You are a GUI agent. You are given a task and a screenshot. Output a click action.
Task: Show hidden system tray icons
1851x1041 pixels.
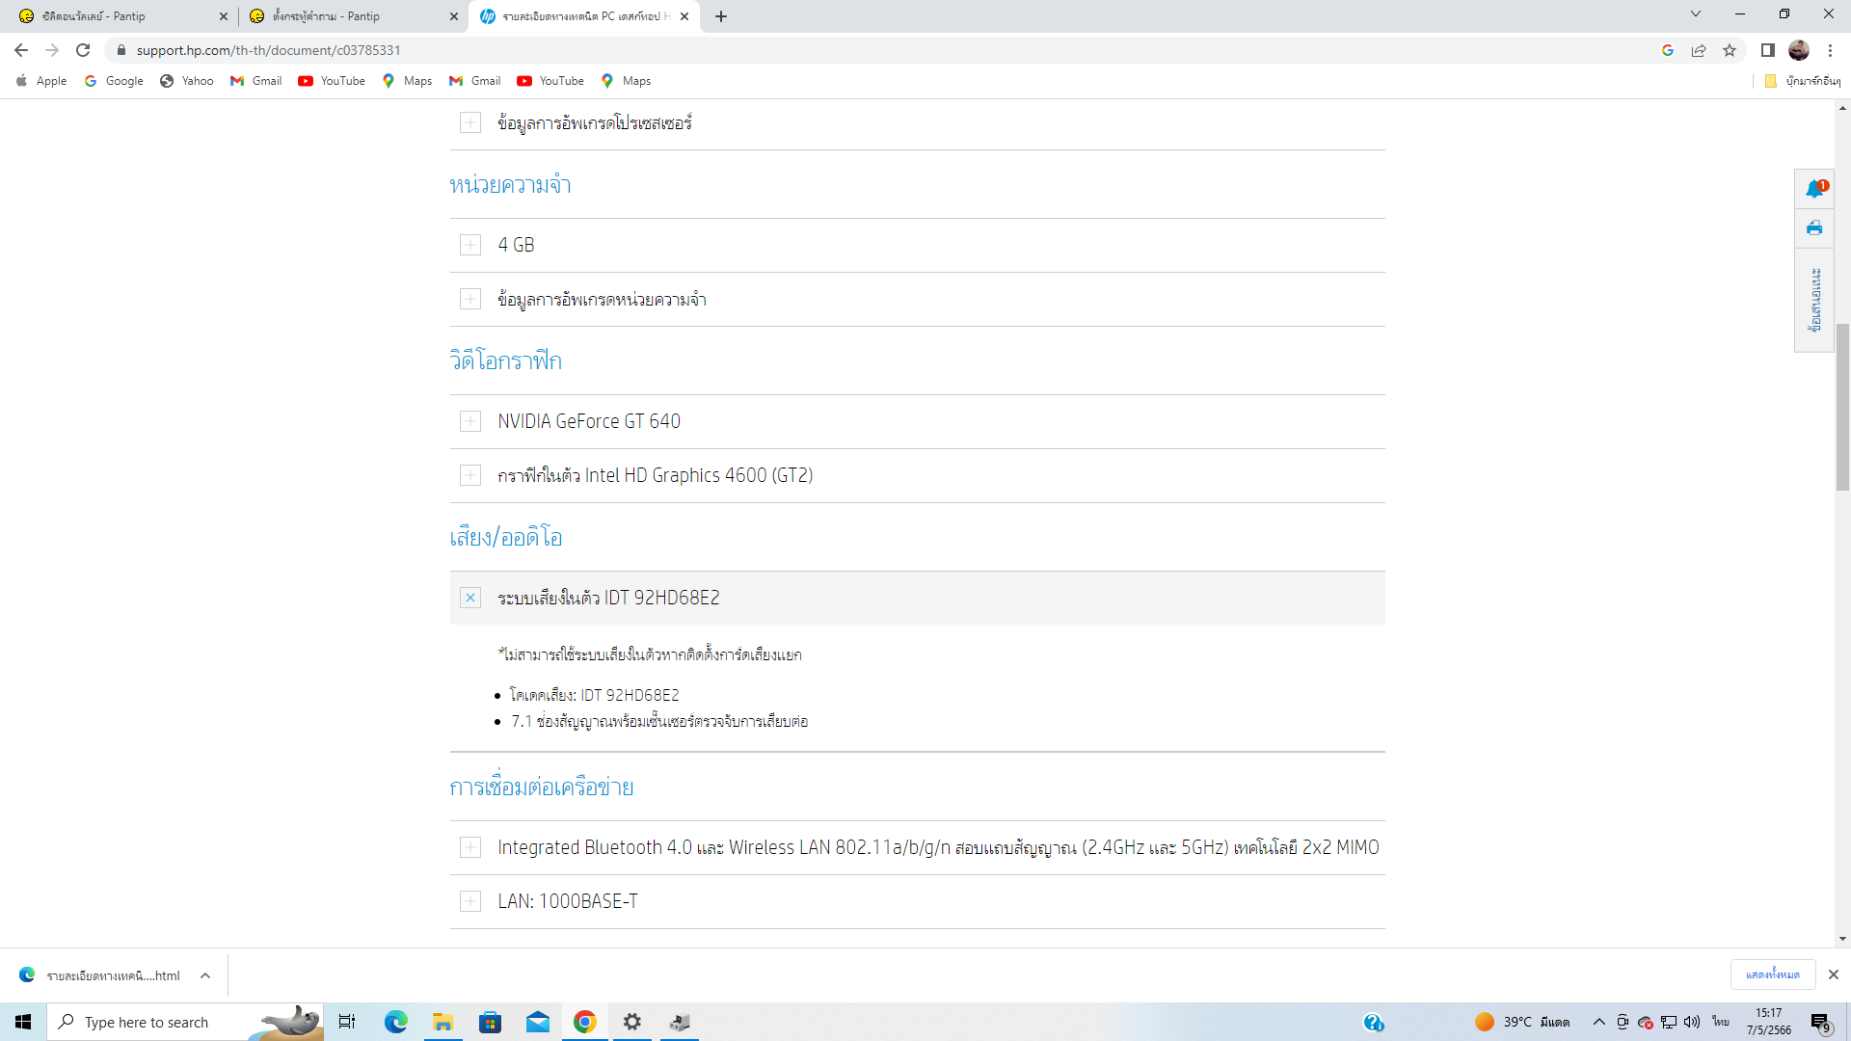pos(1599,1022)
